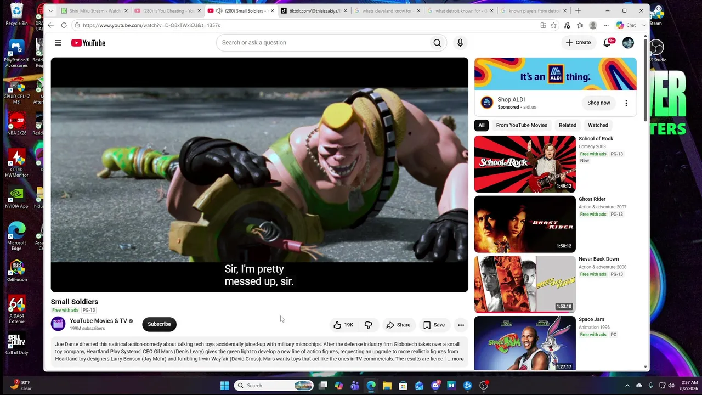Click the Never Back Down title text
The width and height of the screenshot is (702, 395).
pyautogui.click(x=598, y=259)
